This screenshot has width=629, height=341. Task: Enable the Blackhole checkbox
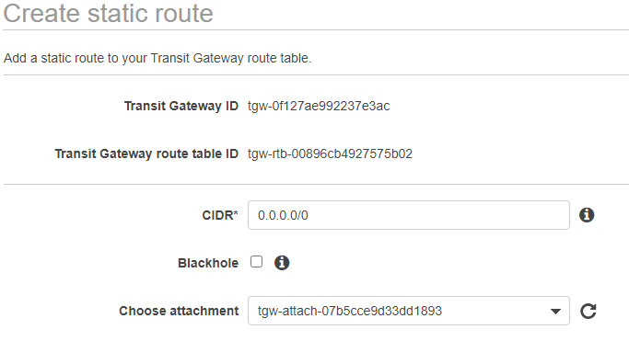[256, 262]
